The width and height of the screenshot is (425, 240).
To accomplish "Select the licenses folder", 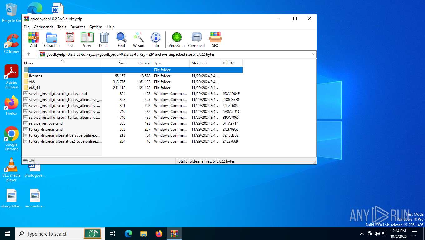I will point(35,76).
